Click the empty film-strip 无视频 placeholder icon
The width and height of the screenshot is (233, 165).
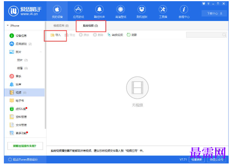pos(138,88)
